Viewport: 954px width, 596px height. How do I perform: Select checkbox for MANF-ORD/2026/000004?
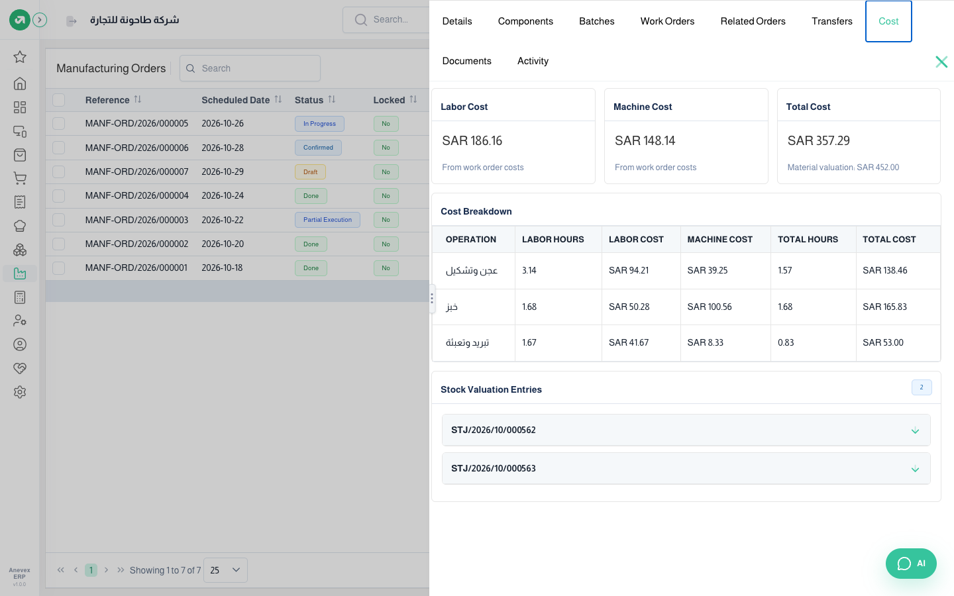coord(59,195)
